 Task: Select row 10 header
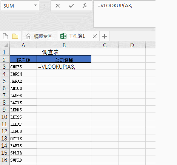tap(5, 117)
